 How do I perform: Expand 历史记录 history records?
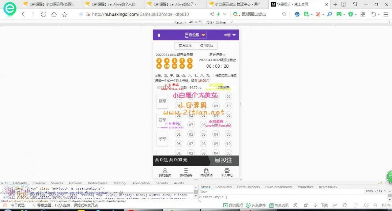217,55
